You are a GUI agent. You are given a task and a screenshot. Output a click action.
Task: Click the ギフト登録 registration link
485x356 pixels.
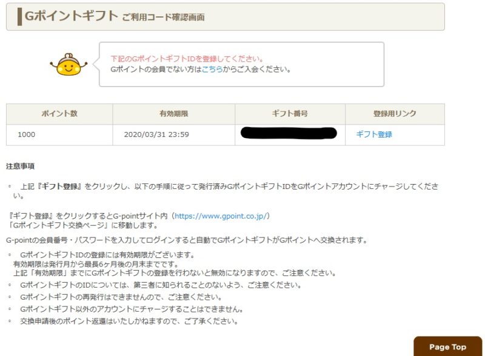[x=374, y=134]
